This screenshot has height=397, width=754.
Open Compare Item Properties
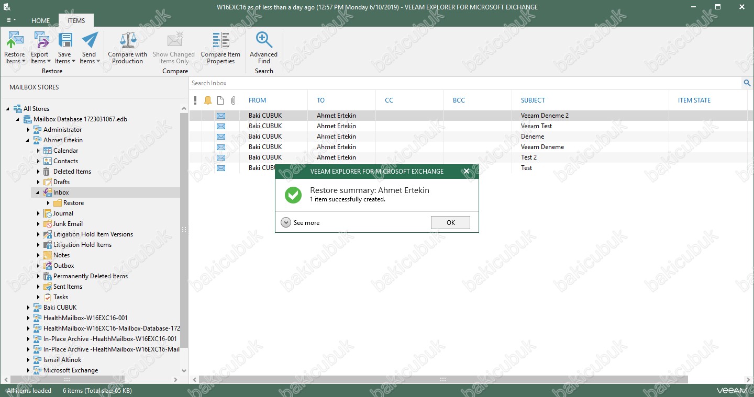(x=220, y=48)
